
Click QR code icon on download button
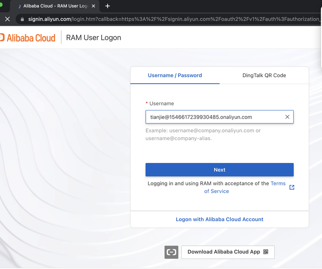(x=266, y=252)
